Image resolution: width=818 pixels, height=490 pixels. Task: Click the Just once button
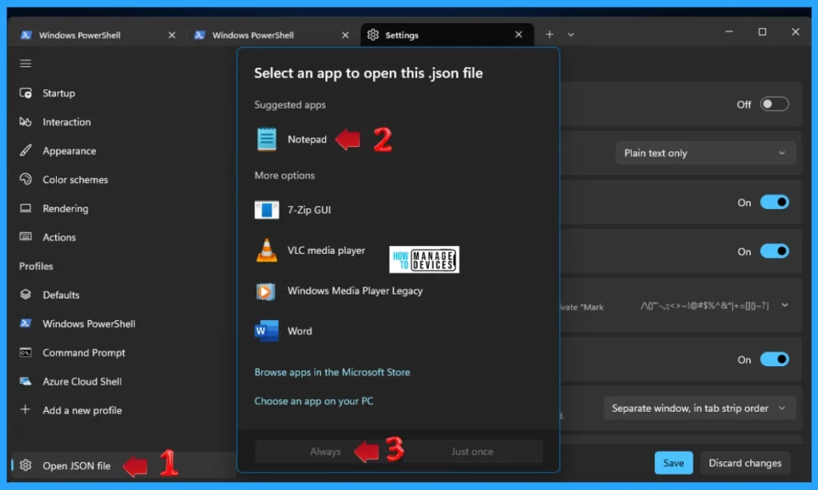point(472,452)
